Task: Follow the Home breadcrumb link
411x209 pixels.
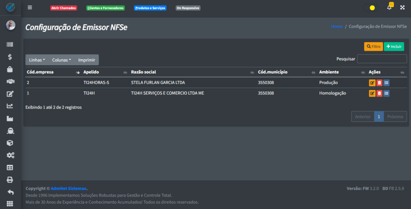Action: 337,26
